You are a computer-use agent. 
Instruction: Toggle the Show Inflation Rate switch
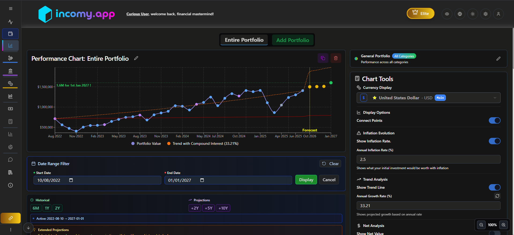(494, 141)
